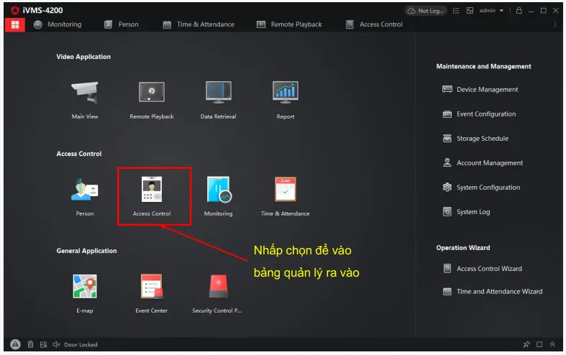Viewport: 566px width, 355px height.
Task: Expand the alarm panel with double chevron
Action: tap(552, 345)
